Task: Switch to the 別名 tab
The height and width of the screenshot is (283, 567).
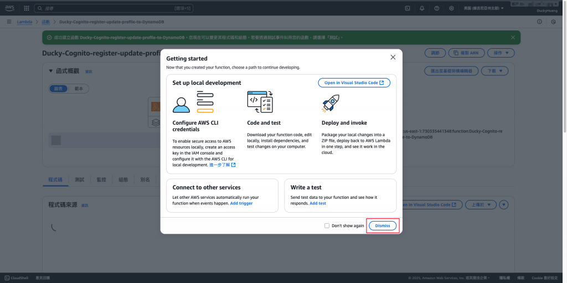Action: (x=145, y=179)
